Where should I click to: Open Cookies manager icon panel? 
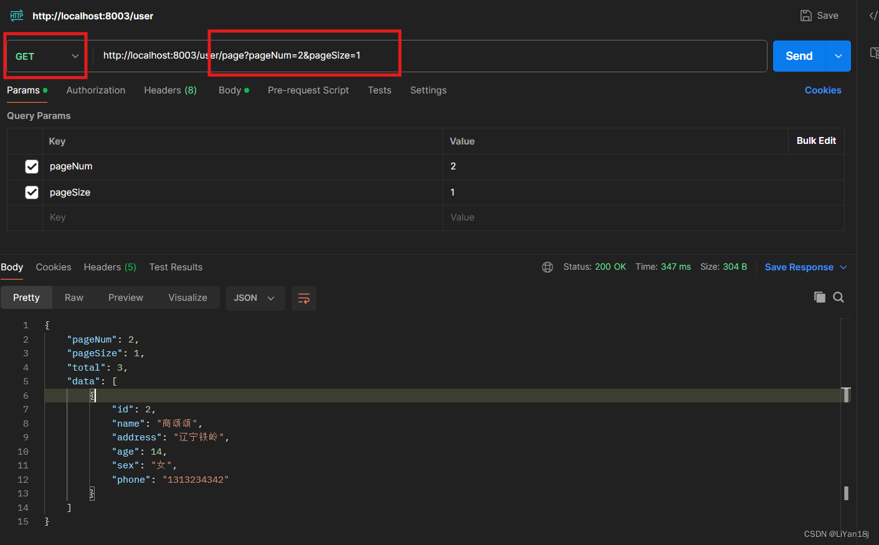(x=823, y=90)
